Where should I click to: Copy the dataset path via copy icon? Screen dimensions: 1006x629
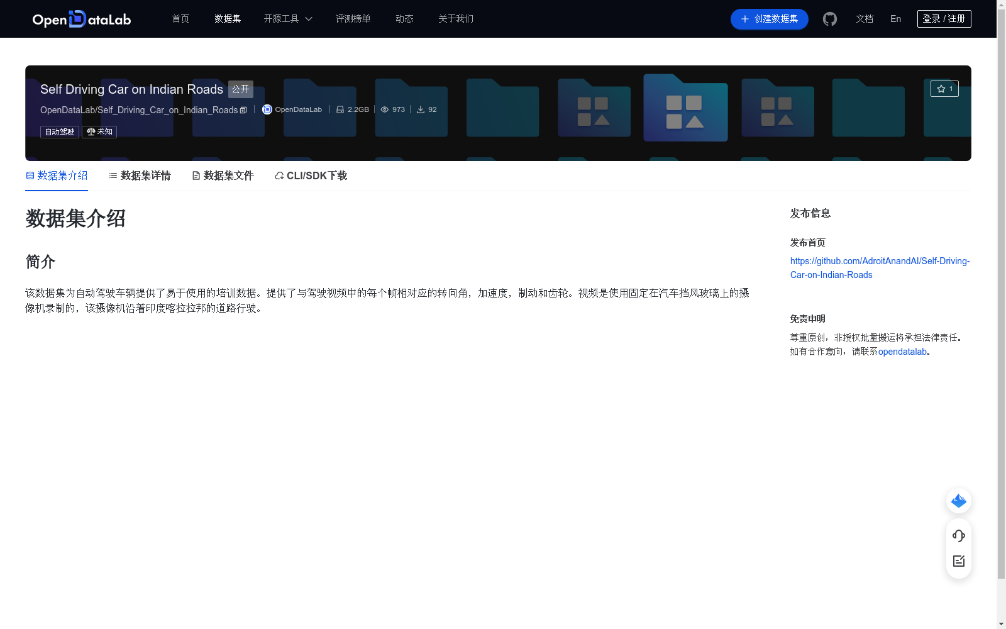(x=243, y=110)
